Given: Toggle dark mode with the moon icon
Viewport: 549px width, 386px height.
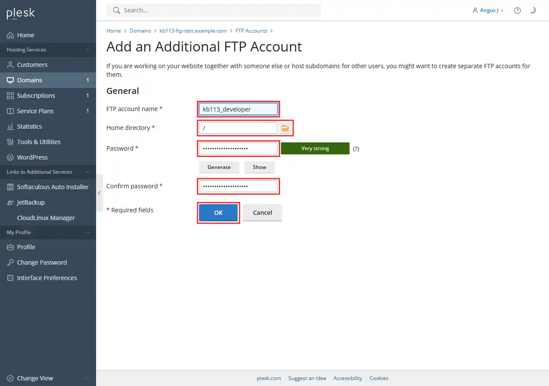Looking at the screenshot, I should [x=533, y=10].
